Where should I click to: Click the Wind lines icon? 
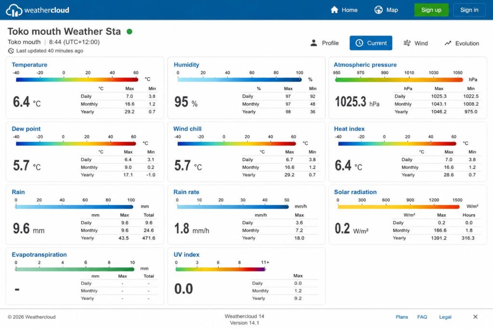[x=407, y=43]
